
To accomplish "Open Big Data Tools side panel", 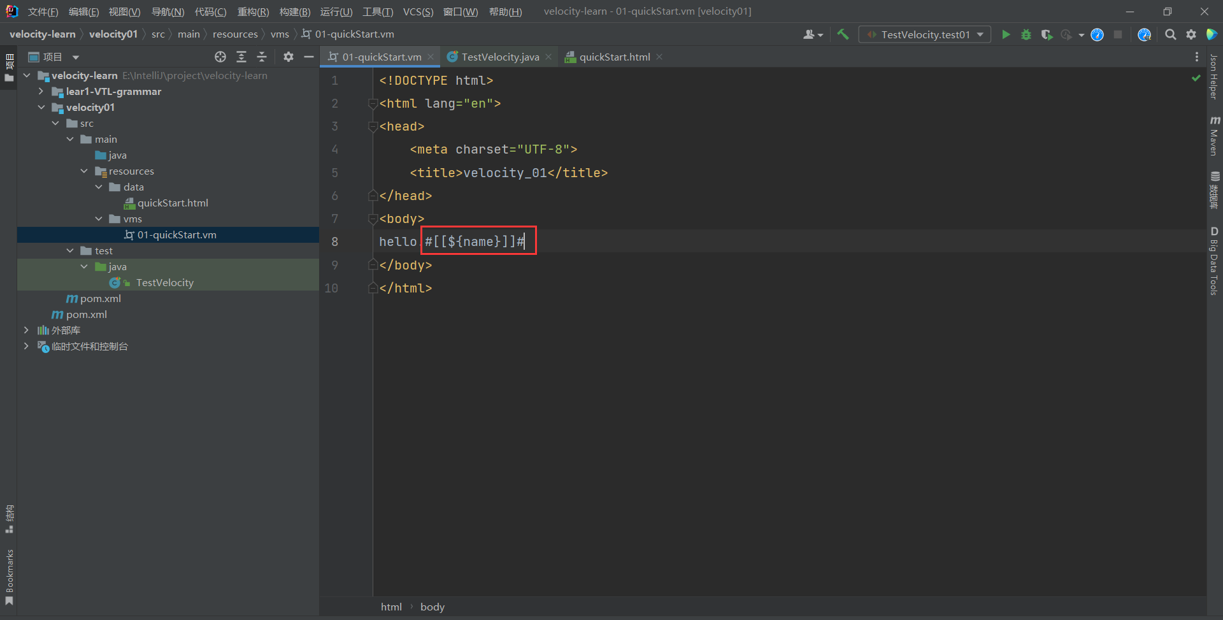I will (x=1215, y=261).
